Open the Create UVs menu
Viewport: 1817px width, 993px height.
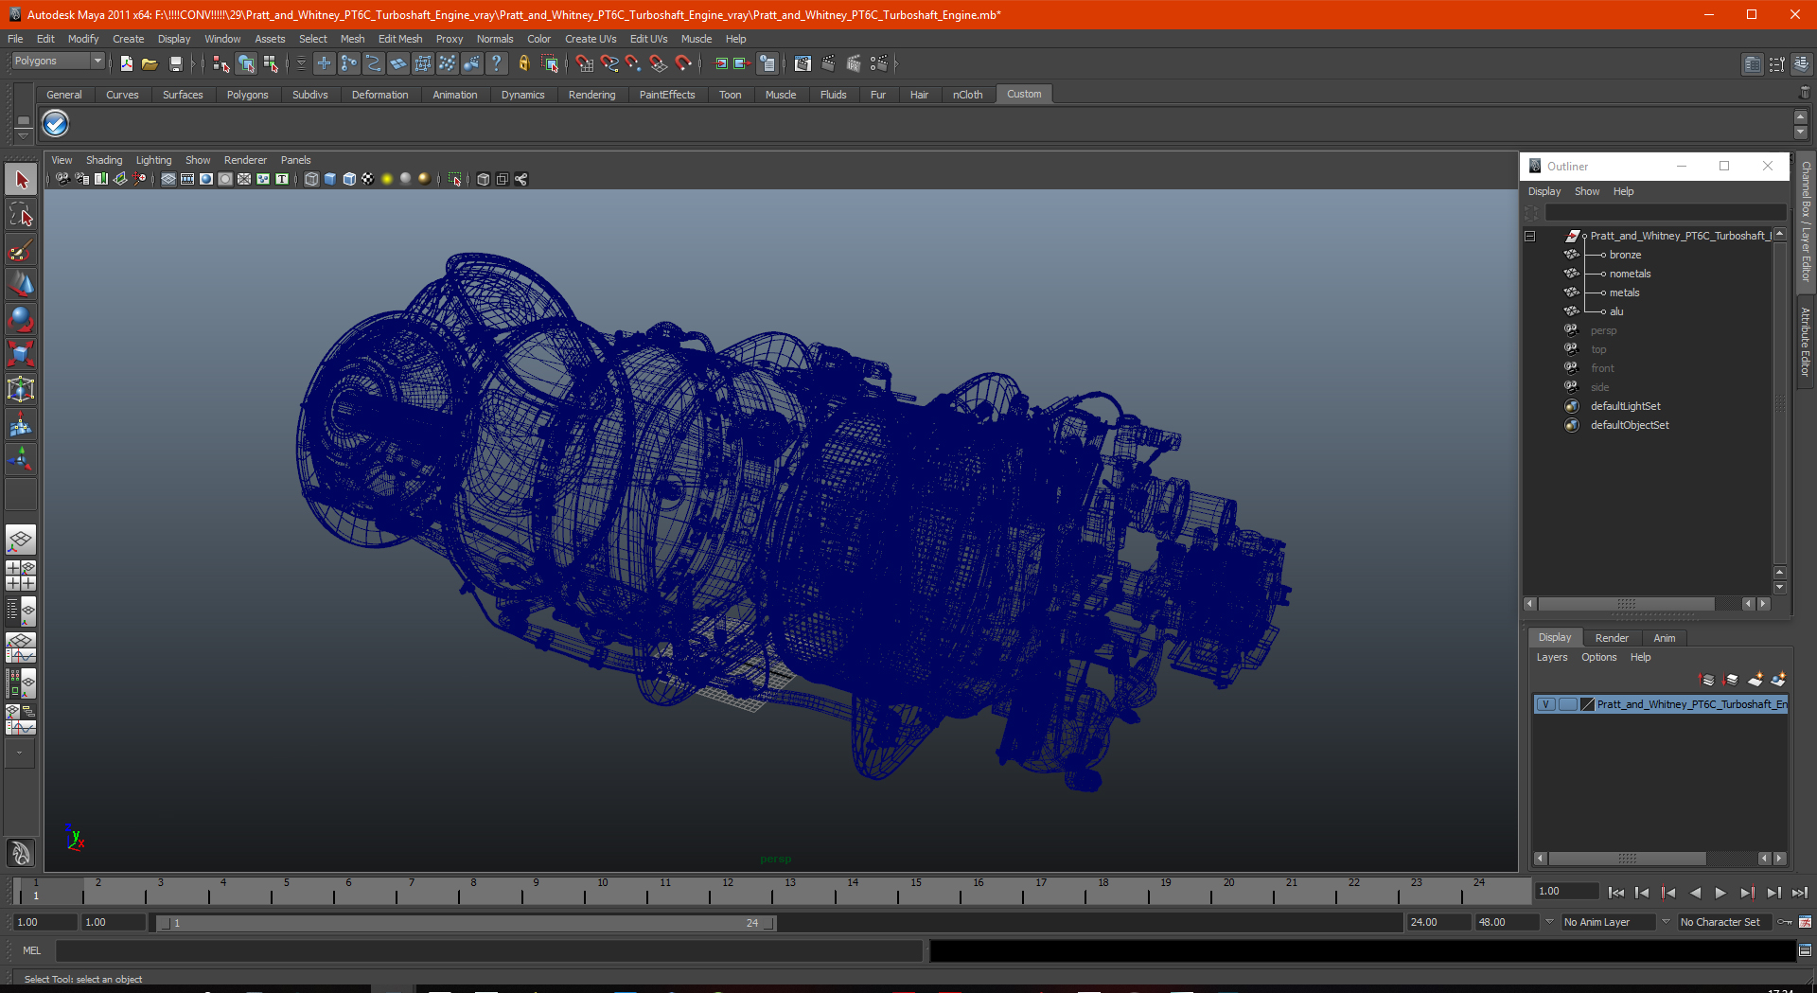(x=591, y=39)
